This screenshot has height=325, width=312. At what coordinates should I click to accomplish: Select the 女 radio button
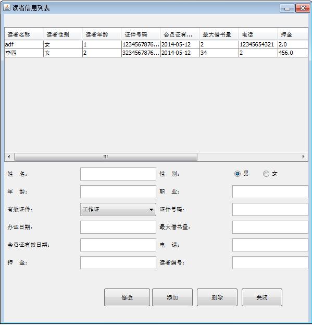pos(266,174)
